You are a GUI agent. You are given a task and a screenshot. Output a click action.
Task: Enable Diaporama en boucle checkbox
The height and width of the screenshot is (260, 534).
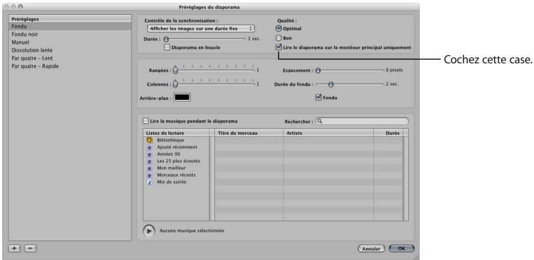point(167,47)
